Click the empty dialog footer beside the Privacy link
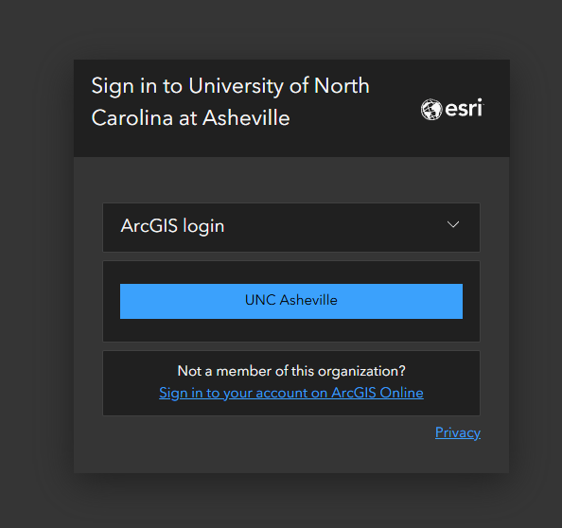Viewport: 562px width, 528px height. [251, 445]
